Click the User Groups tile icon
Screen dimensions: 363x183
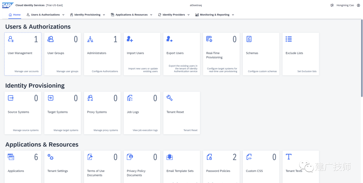click(50, 39)
